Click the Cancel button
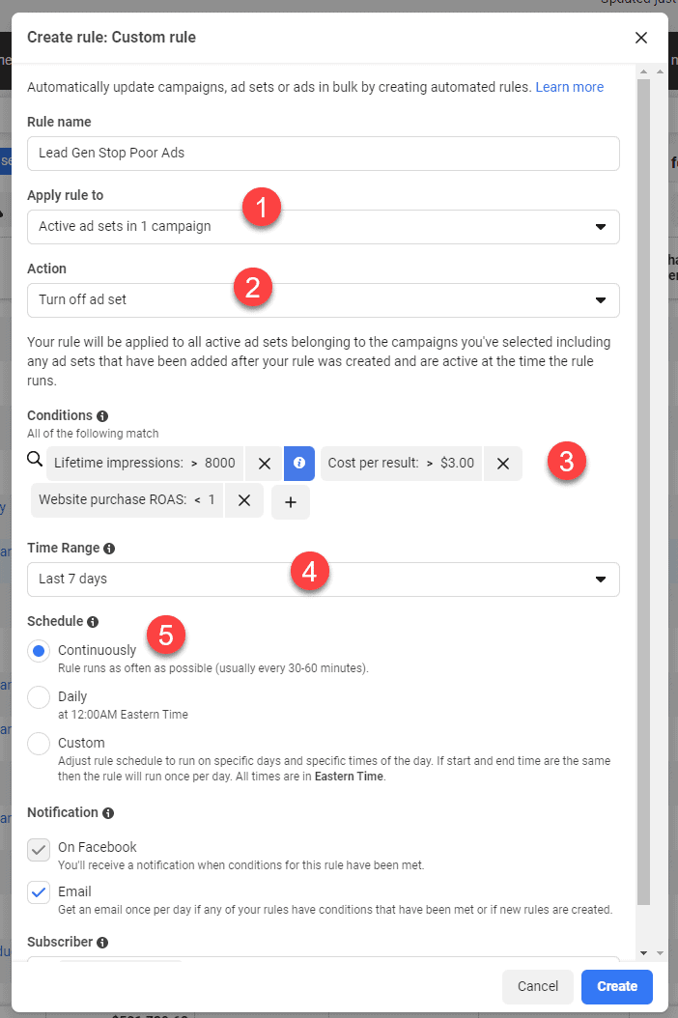678x1018 pixels. (x=538, y=987)
